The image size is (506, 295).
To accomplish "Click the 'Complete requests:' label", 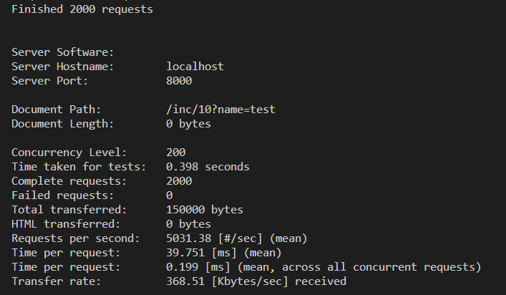I will [69, 181].
